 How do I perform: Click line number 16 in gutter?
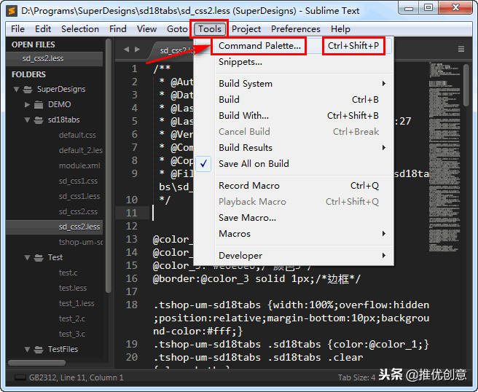(x=131, y=278)
